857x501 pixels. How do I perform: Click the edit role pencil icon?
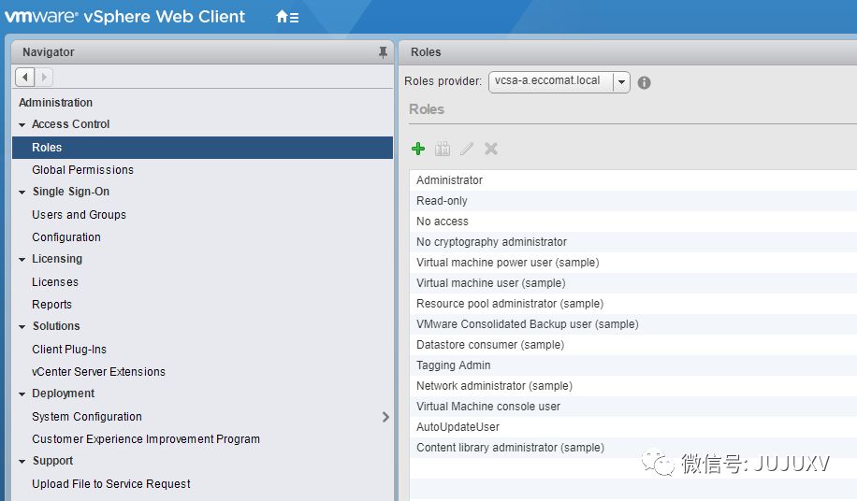[x=467, y=149]
